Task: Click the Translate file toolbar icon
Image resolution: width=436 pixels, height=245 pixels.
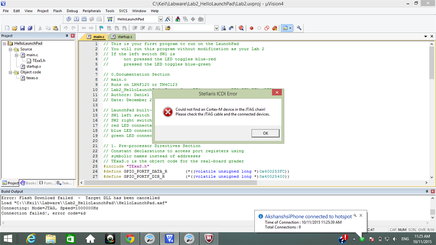Action: coord(69,19)
